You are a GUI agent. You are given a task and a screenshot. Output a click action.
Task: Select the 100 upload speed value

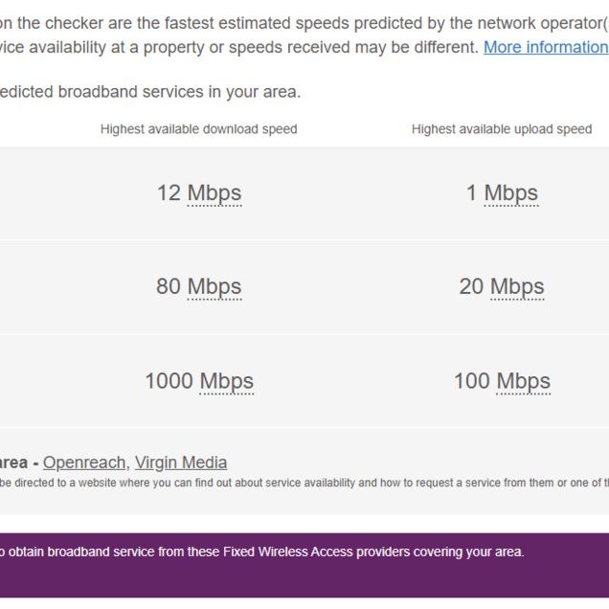point(471,380)
